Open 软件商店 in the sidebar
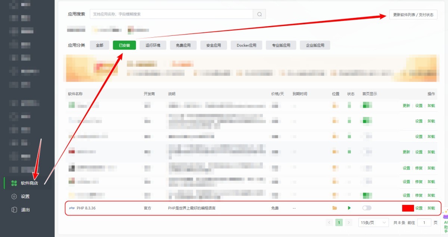 click(29, 183)
